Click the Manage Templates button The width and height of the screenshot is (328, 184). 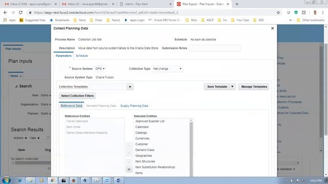(x=254, y=86)
